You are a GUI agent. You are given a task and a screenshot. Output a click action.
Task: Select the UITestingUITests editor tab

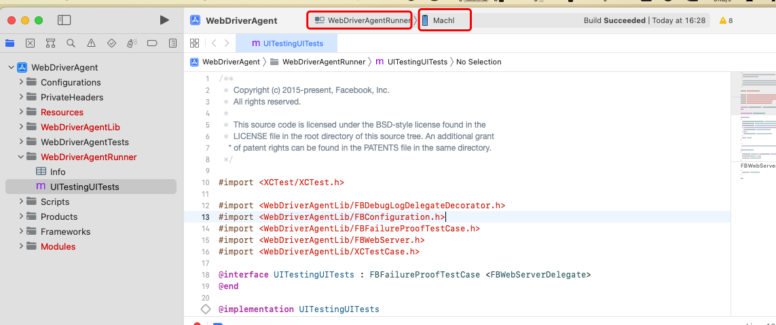point(287,43)
